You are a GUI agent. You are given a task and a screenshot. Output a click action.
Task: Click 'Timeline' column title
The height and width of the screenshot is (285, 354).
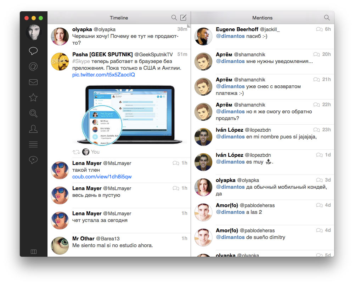119,18
